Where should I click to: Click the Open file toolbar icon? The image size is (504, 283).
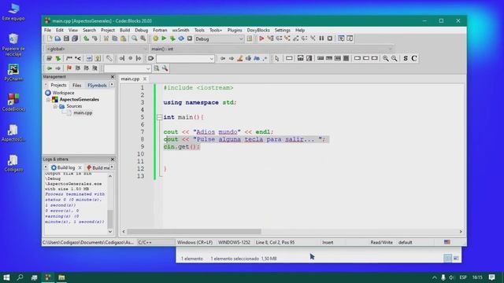tap(57, 39)
